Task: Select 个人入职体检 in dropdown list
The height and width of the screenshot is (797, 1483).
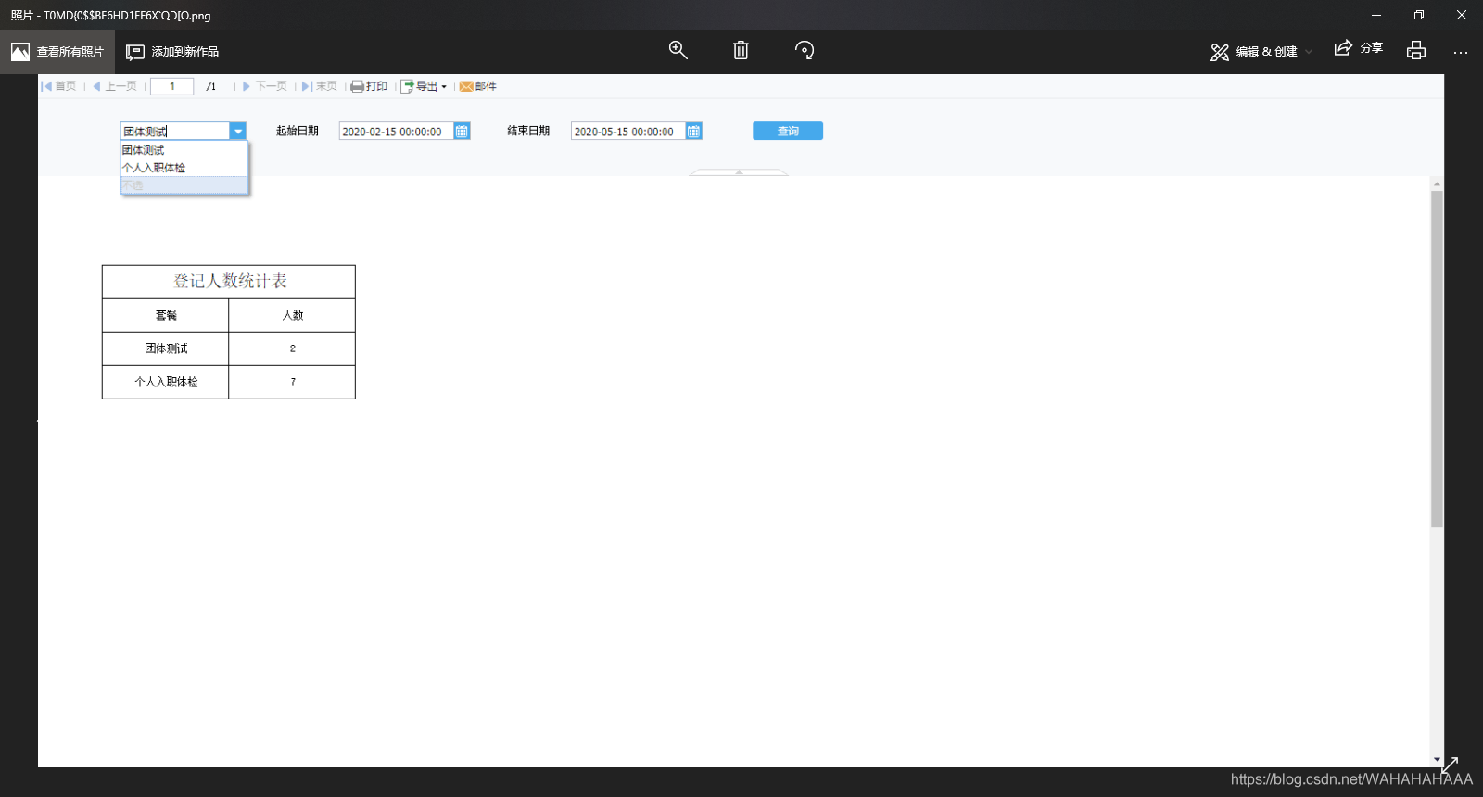Action: tap(184, 168)
